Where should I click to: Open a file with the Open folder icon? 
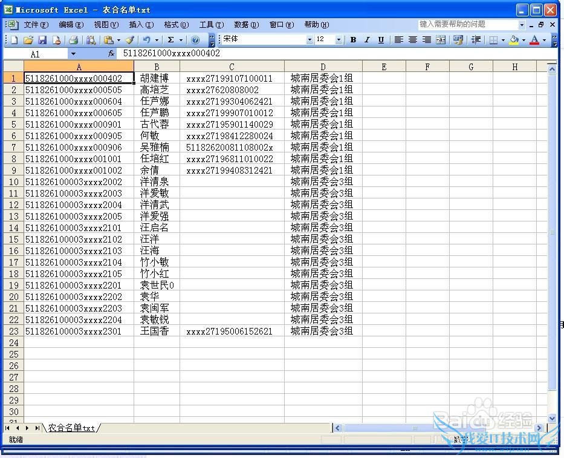pyautogui.click(x=28, y=40)
